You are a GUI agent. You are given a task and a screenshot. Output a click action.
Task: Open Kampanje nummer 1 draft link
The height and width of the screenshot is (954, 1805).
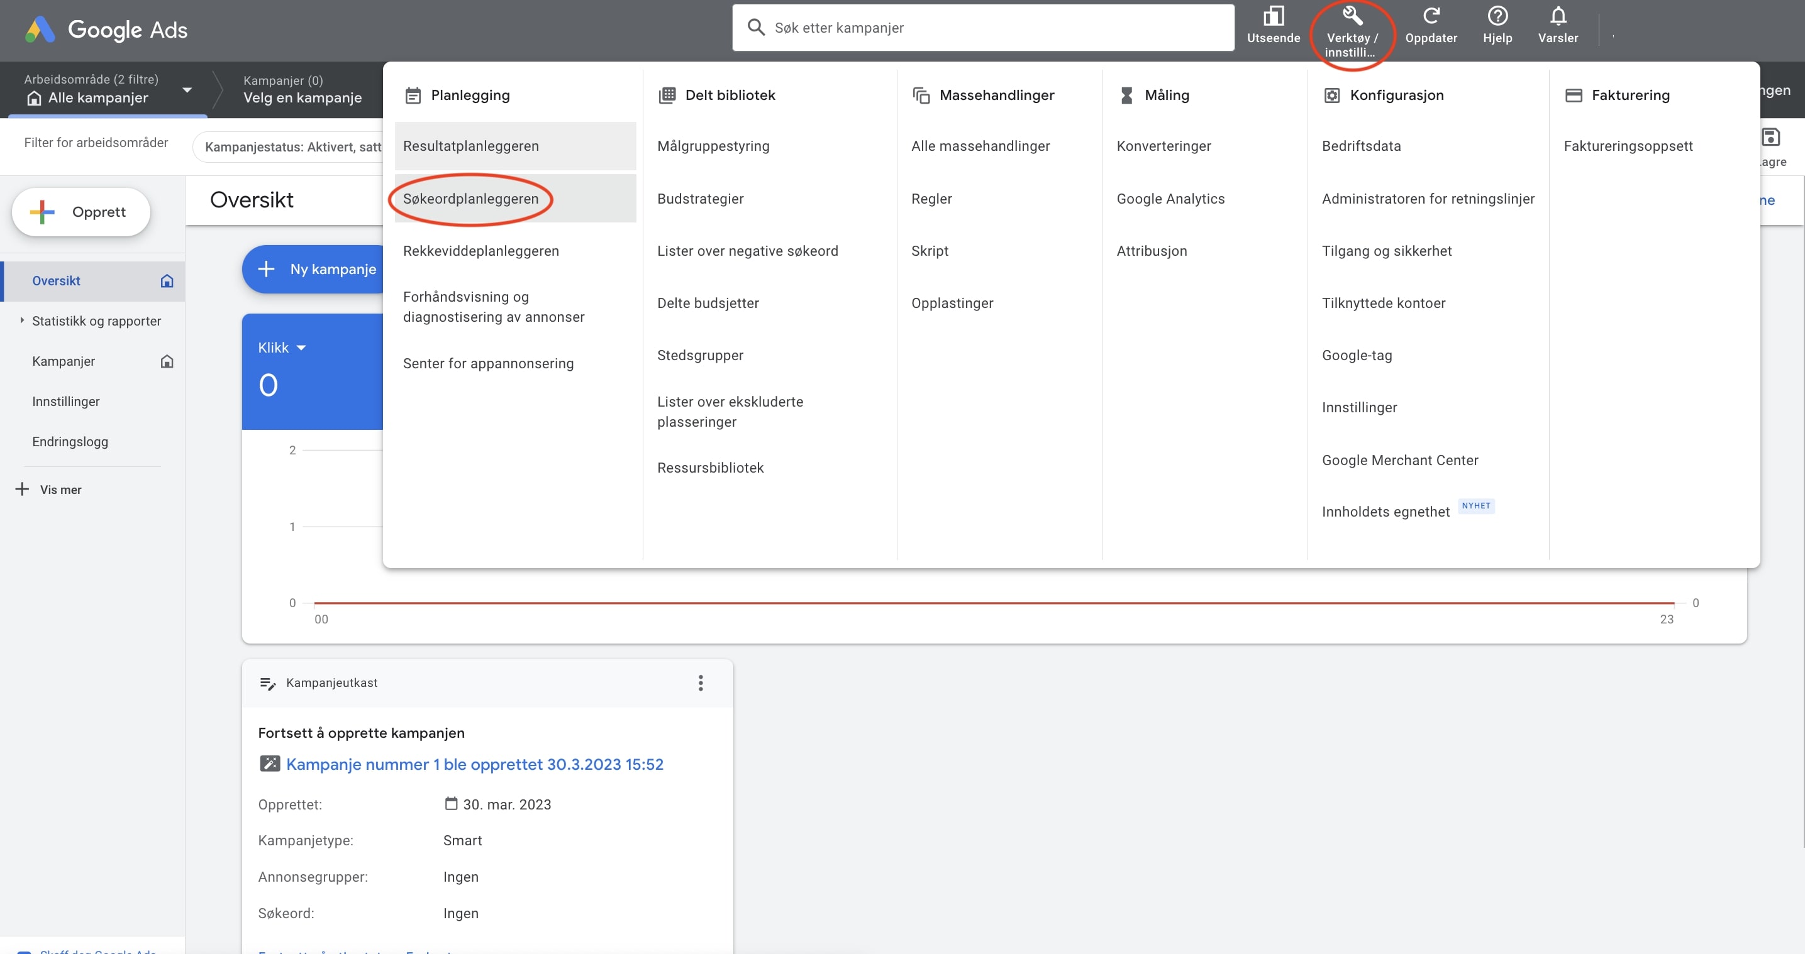tap(474, 764)
